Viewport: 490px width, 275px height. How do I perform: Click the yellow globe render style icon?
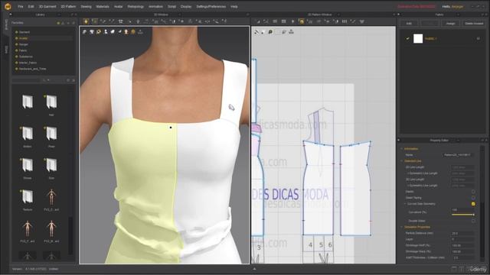[x=133, y=32]
